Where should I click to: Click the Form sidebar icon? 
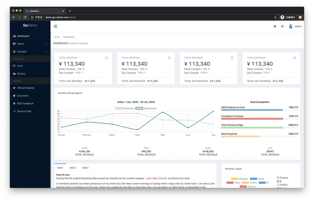pyautogui.click(x=14, y=66)
